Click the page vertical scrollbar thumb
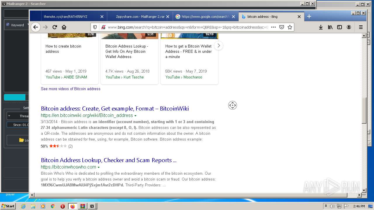 pos(364,110)
